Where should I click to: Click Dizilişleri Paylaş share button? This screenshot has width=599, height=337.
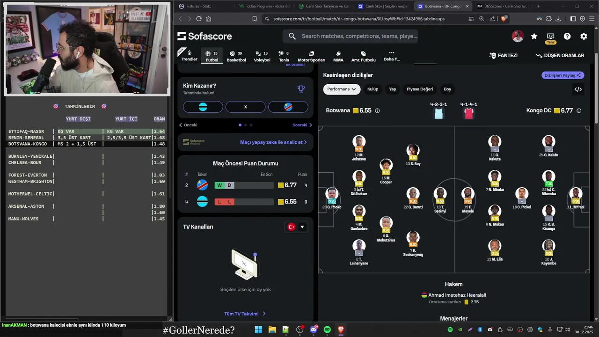pyautogui.click(x=563, y=75)
